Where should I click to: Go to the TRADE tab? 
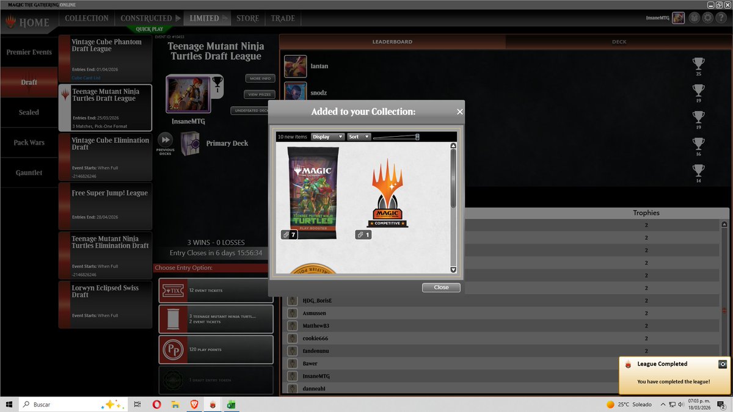coord(283,18)
